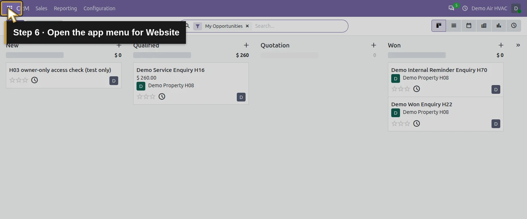The height and width of the screenshot is (219, 527).
Task: Open the Reporting menu
Action: coord(66,8)
